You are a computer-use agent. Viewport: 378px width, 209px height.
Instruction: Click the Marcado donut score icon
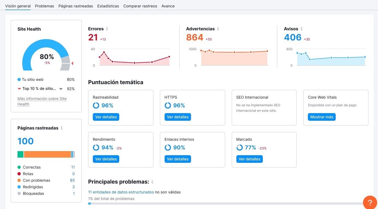coord(239,148)
